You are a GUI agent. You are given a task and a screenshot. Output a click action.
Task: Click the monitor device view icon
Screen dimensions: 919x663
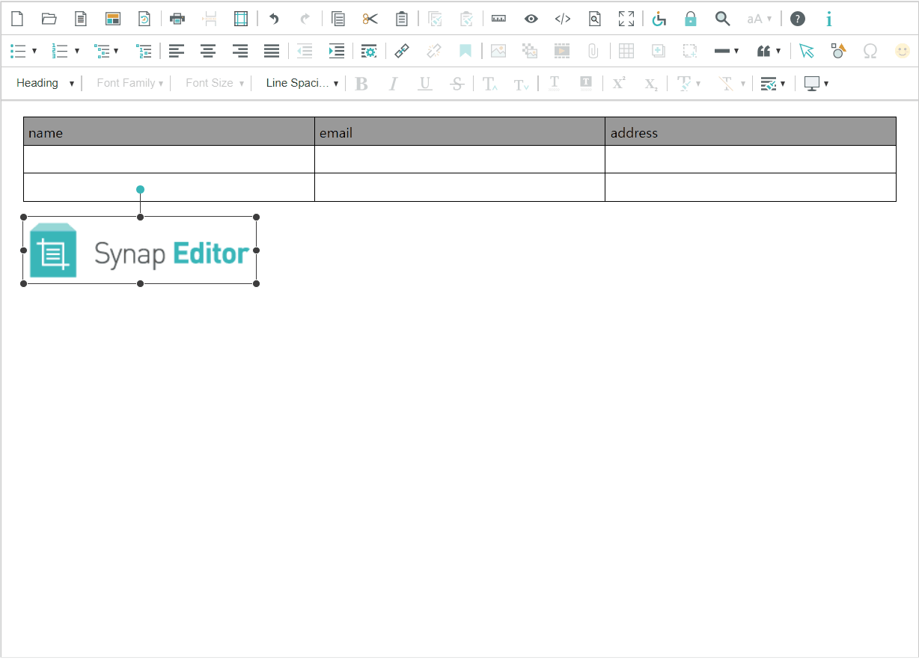point(812,83)
